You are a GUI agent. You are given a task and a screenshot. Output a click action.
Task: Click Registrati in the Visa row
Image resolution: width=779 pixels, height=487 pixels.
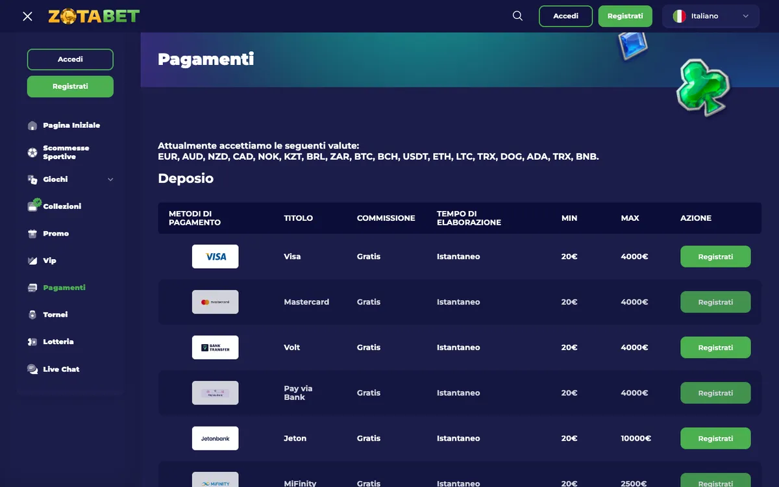715,256
